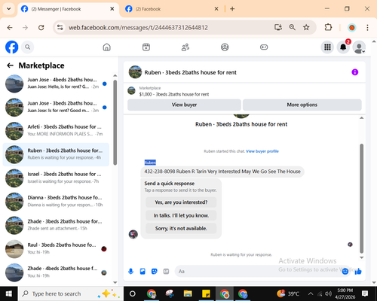
Task: Bookmark this page with the star
Action: [x=306, y=27]
